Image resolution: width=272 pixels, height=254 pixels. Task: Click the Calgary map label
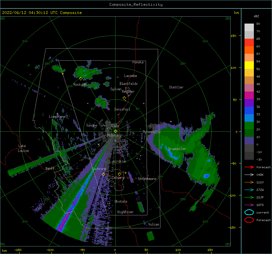[x=118, y=178]
